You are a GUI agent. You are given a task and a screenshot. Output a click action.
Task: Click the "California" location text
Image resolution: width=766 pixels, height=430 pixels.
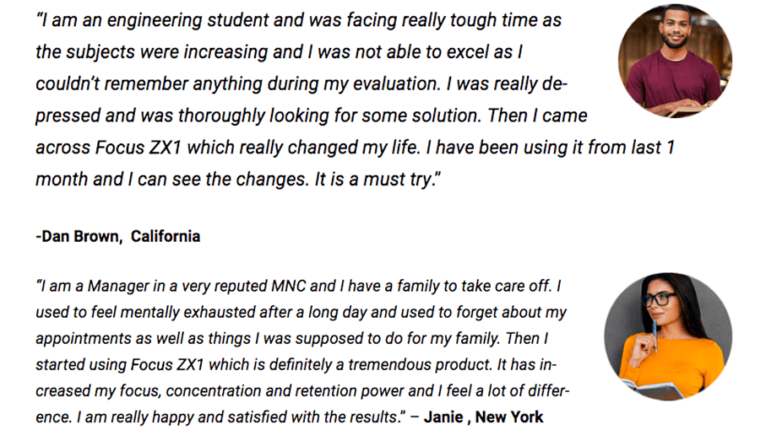click(166, 236)
